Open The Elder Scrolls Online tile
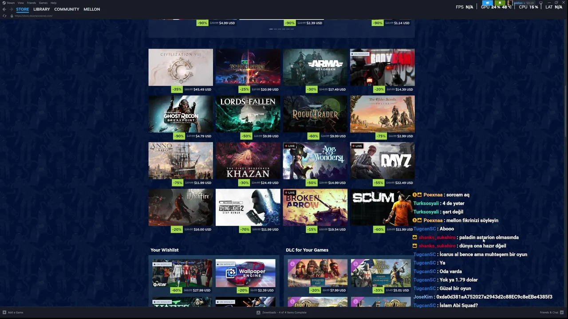Viewport: 568px width, 319px height. [x=382, y=114]
